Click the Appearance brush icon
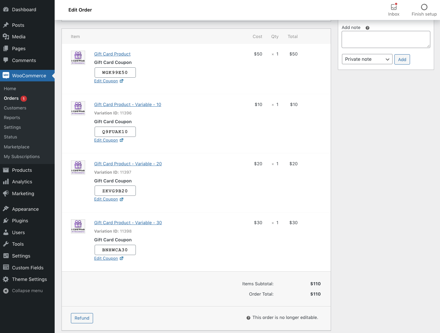Image resolution: width=440 pixels, height=333 pixels. (x=6, y=209)
